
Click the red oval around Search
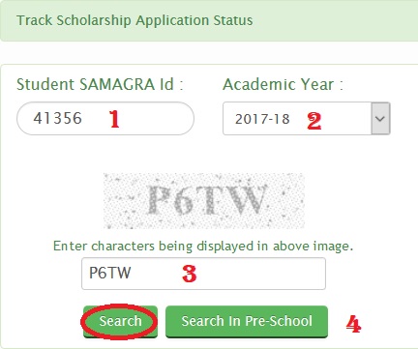119,322
